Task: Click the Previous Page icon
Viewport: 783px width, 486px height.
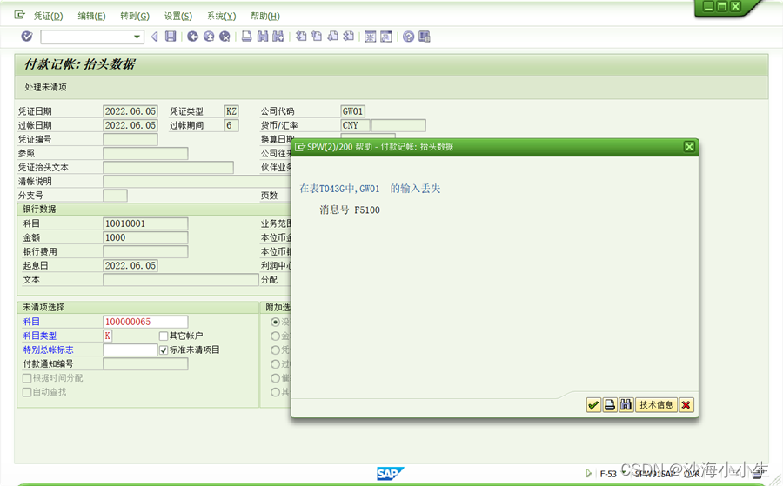Action: [x=317, y=37]
